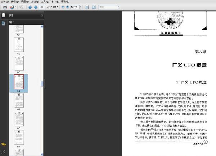This screenshot has height=156, width=216.
Task: Open the 窗口 (Window) menu
Action: 55,1
